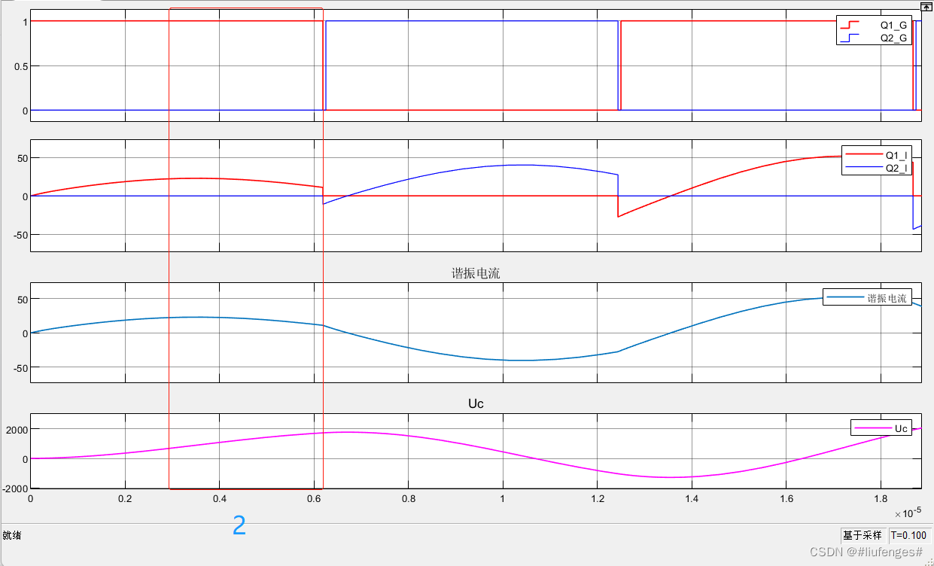The image size is (934, 566).
Task: Click the 0.6 x-axis tick label
Action: tap(314, 498)
